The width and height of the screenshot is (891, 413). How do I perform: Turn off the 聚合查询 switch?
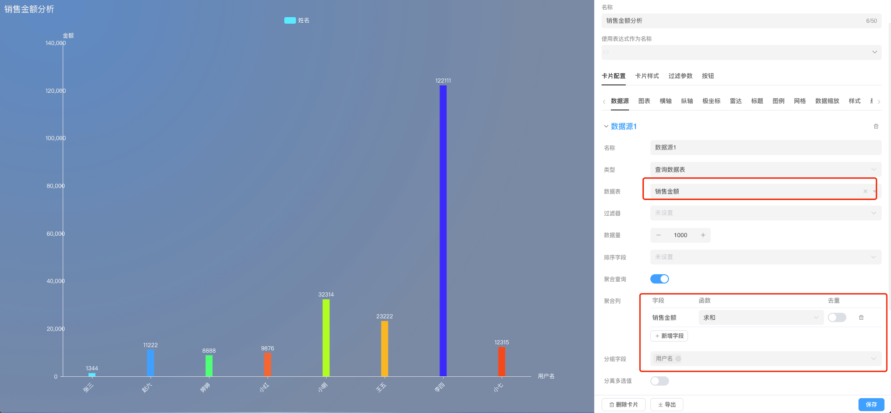pos(659,279)
